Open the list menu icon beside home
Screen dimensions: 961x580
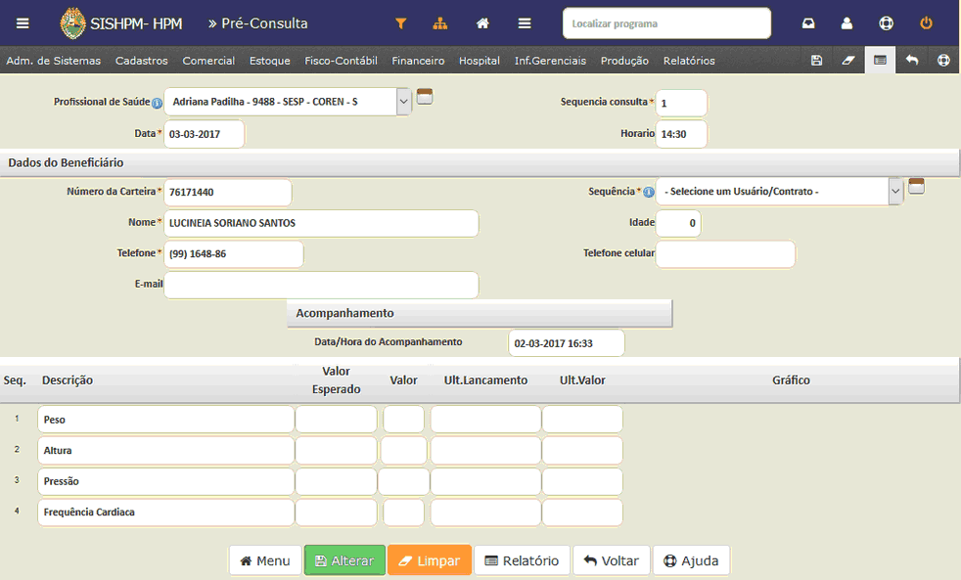[525, 23]
